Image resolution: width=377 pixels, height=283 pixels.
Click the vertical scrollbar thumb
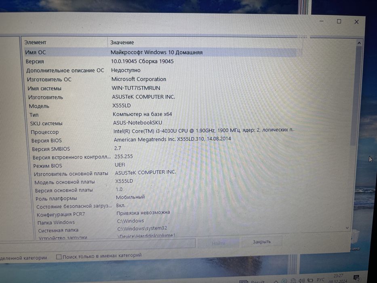coord(356,96)
